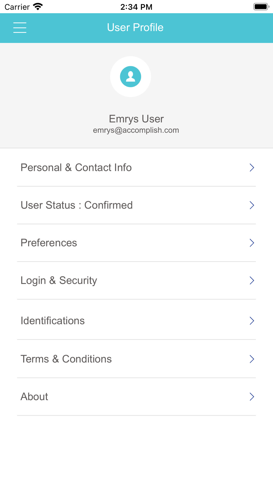Open the About page
The image size is (273, 486).
pyautogui.click(x=136, y=397)
